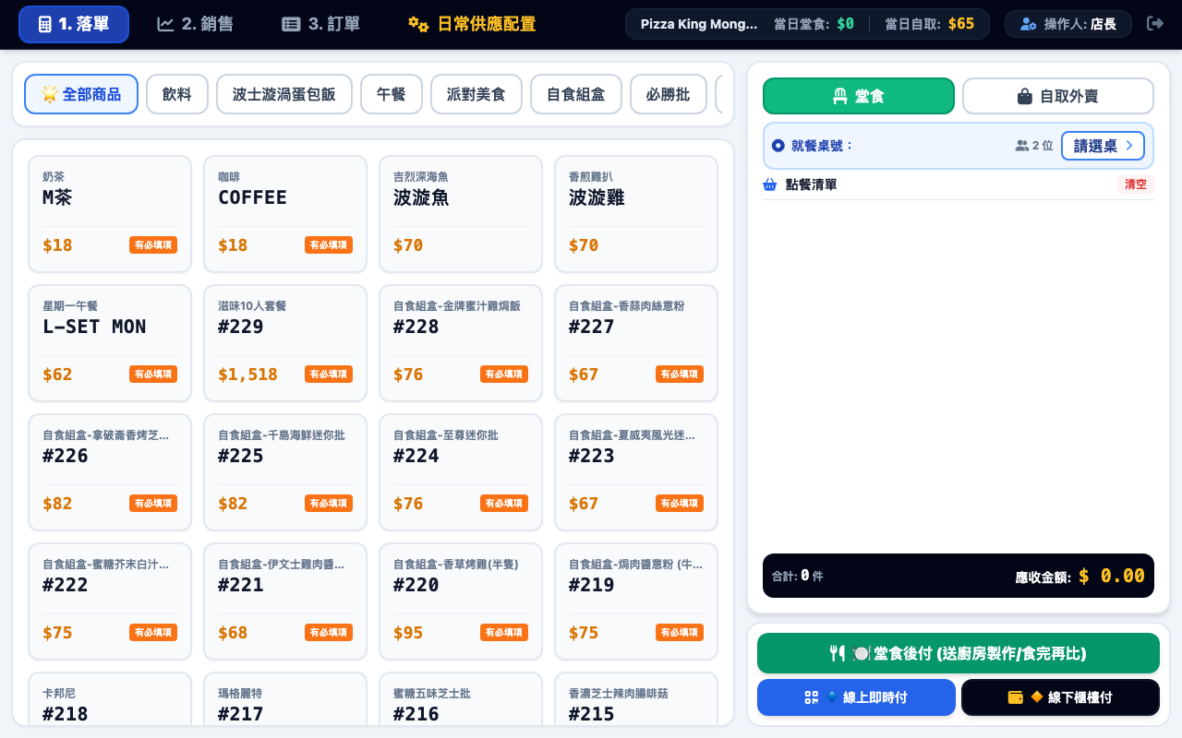Screen dimensions: 1182x738
Task: Click the Pizza King Mong... store name
Action: pyautogui.click(x=699, y=24)
